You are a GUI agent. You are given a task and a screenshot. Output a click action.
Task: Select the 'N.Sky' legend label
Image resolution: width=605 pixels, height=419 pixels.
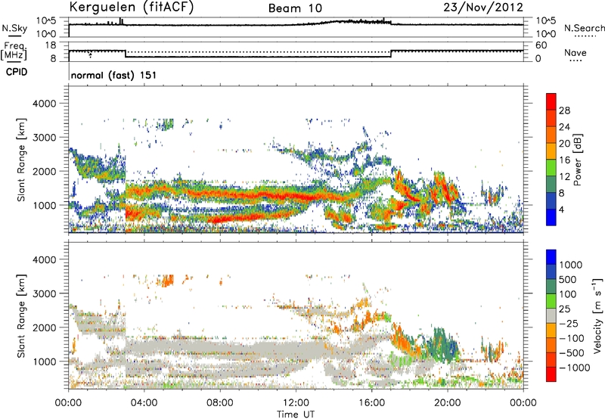(x=14, y=28)
